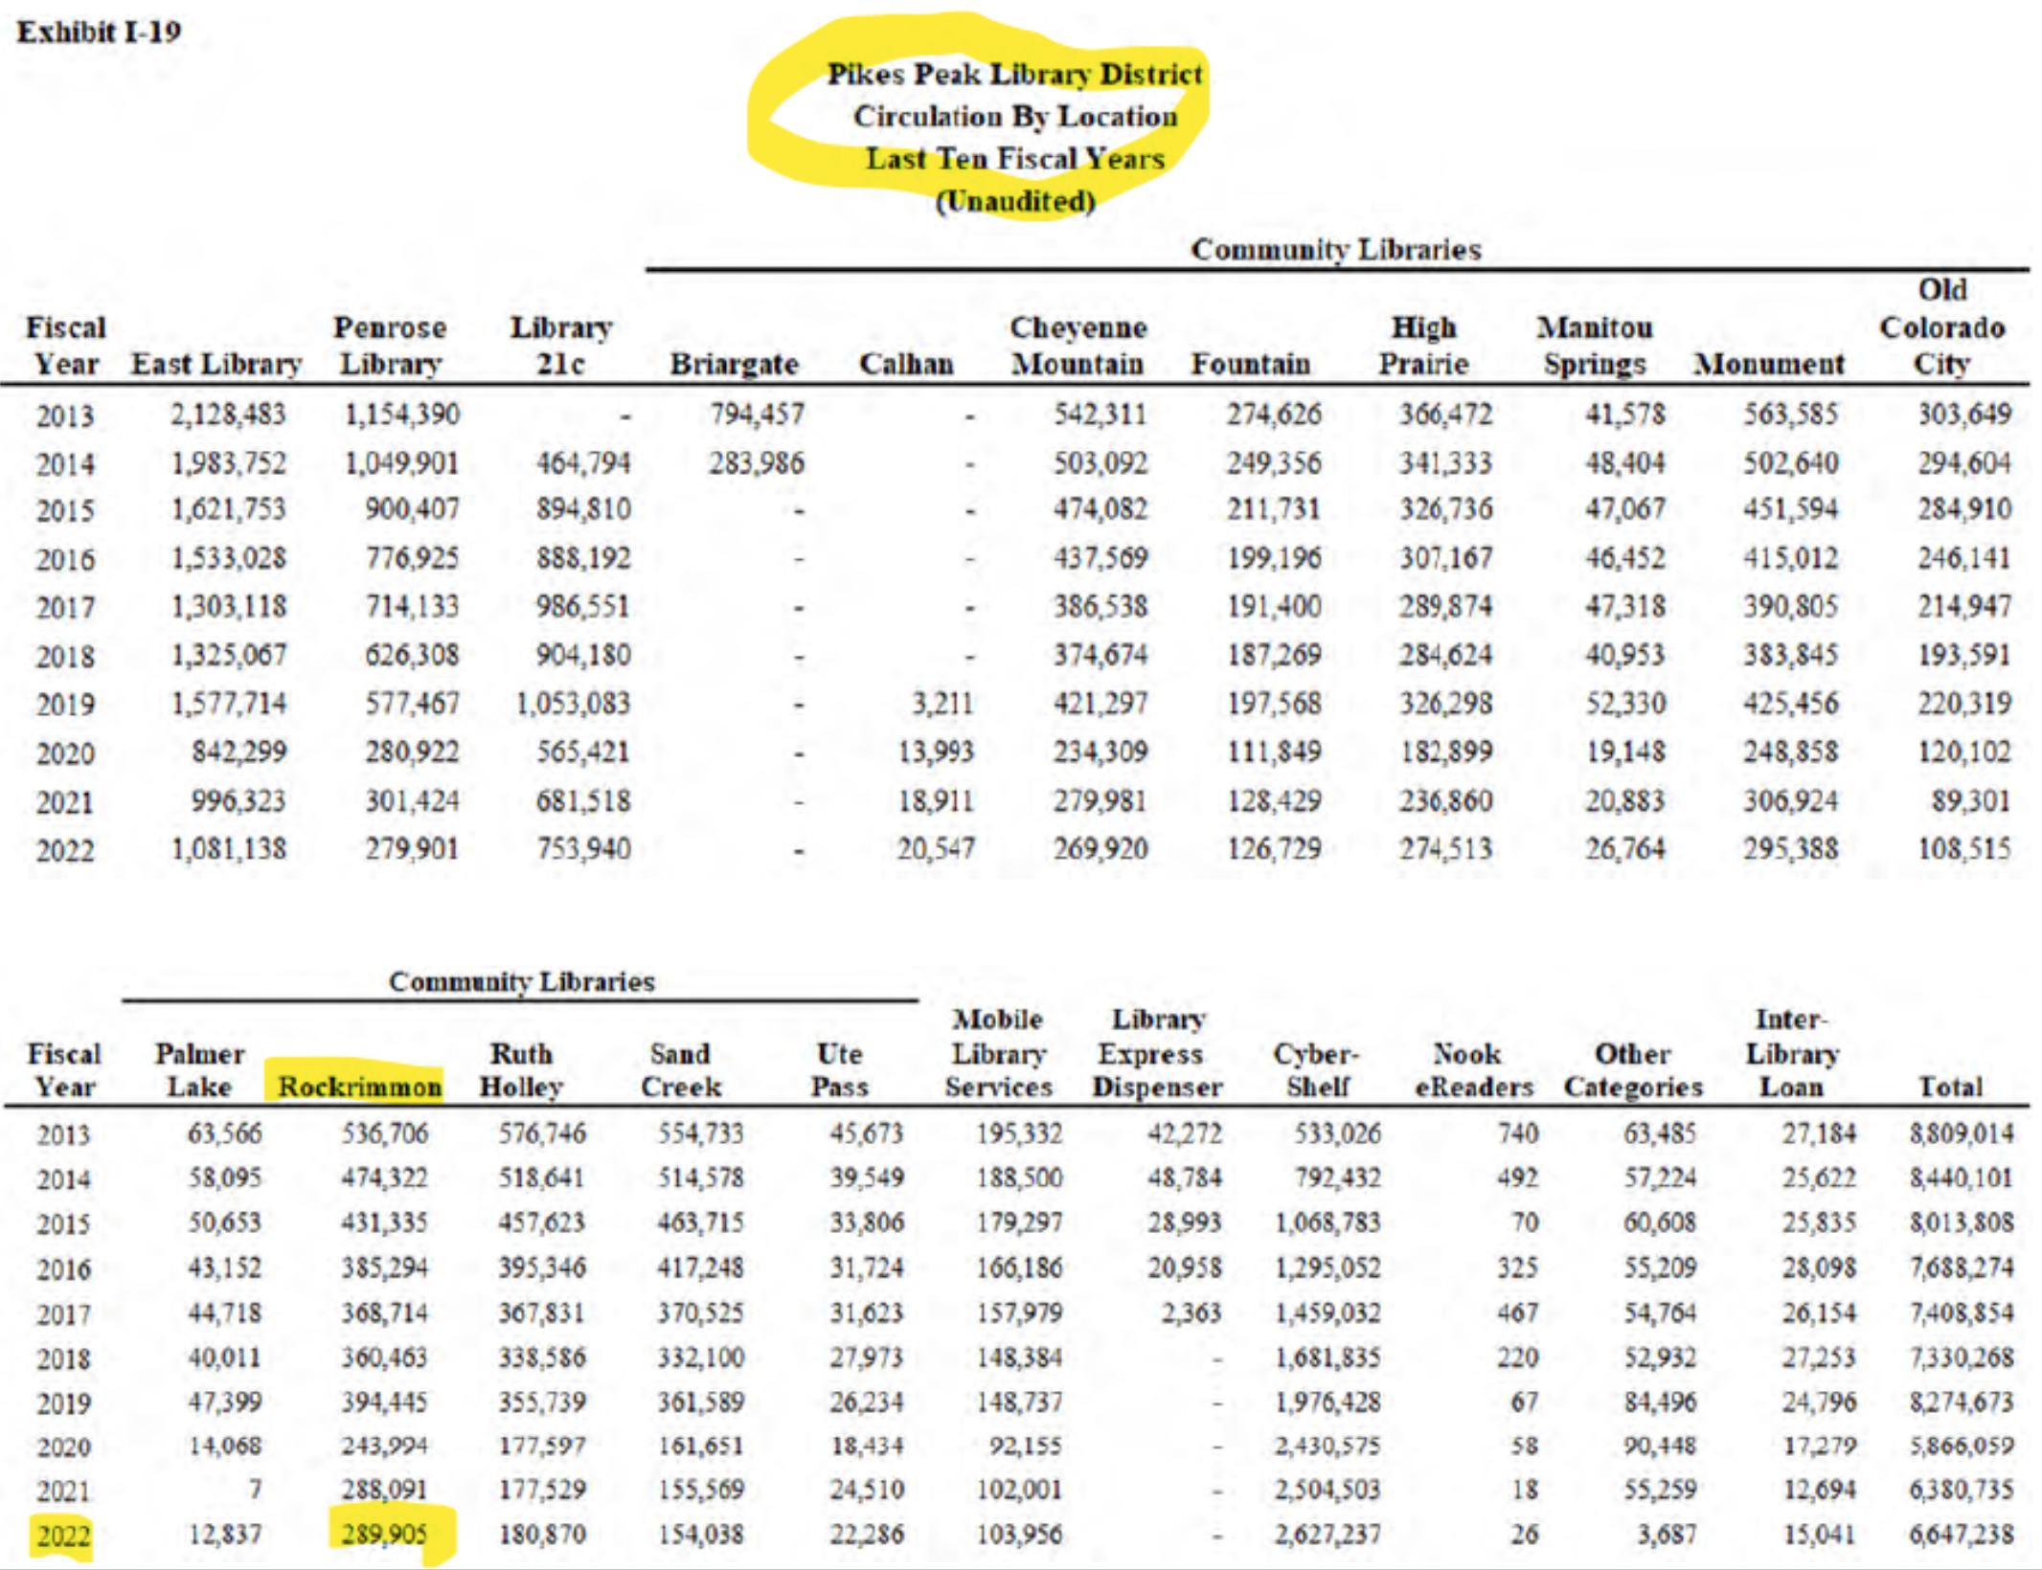Screen dimensions: 2042x1570
Task: Select the 'Pikes Peak Library District' title
Action: [x=1014, y=74]
